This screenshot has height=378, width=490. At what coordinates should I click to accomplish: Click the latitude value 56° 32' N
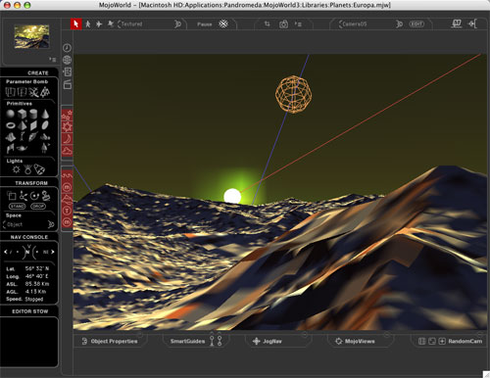pyautogui.click(x=37, y=268)
